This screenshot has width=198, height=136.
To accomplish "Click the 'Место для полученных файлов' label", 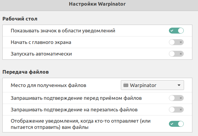I will [x=48, y=85].
